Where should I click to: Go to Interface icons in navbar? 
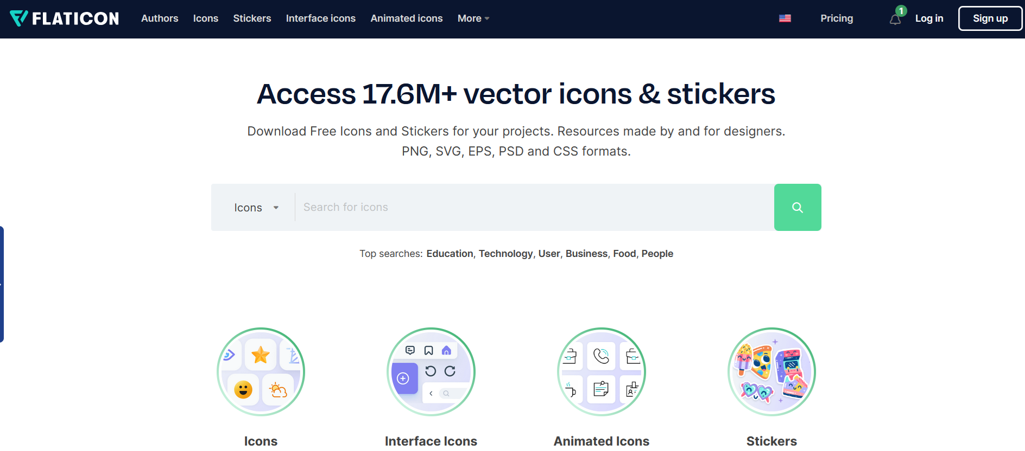point(320,18)
